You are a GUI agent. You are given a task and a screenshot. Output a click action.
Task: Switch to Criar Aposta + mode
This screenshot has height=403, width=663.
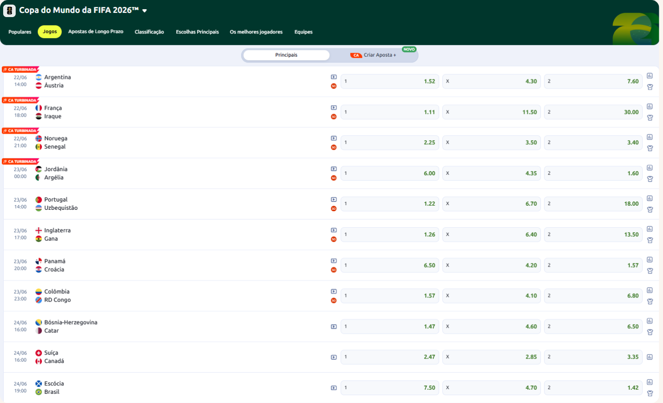pos(373,55)
